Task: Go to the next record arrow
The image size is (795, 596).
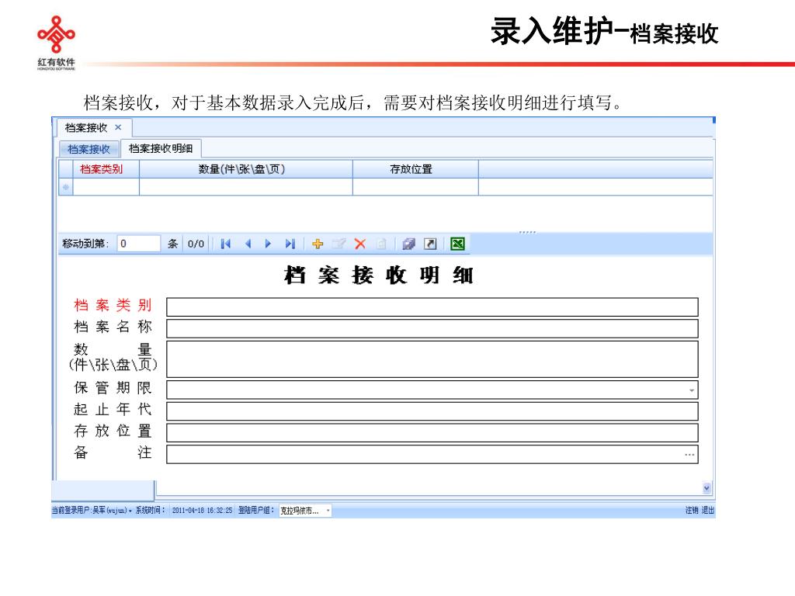Action: [x=268, y=244]
